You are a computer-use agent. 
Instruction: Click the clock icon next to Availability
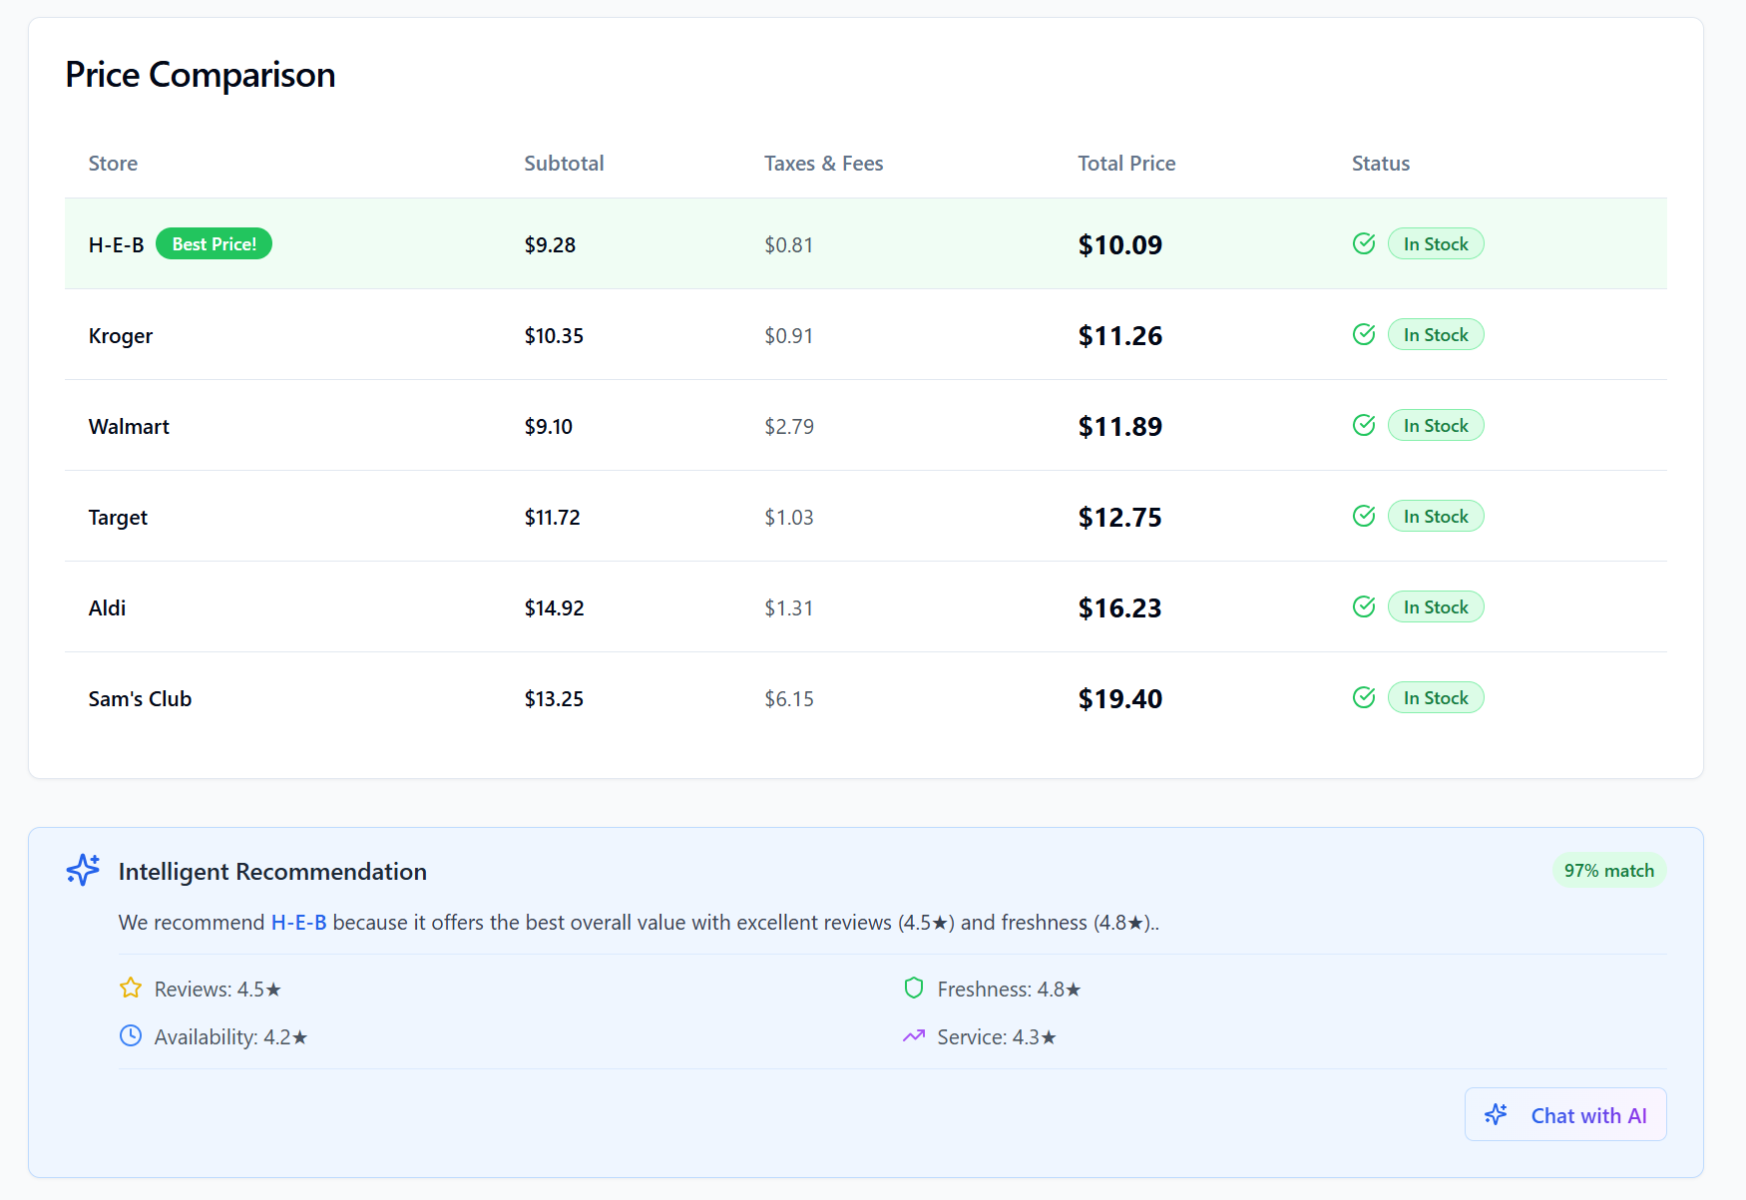[x=131, y=1035]
